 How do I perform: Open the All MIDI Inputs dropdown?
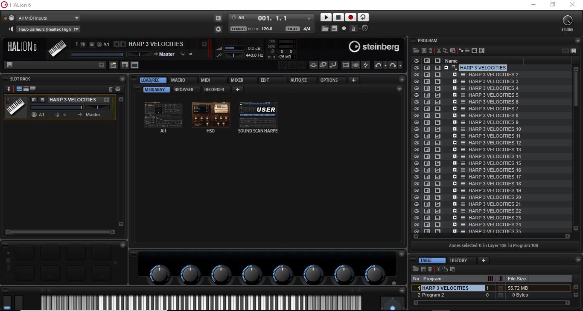(x=48, y=18)
